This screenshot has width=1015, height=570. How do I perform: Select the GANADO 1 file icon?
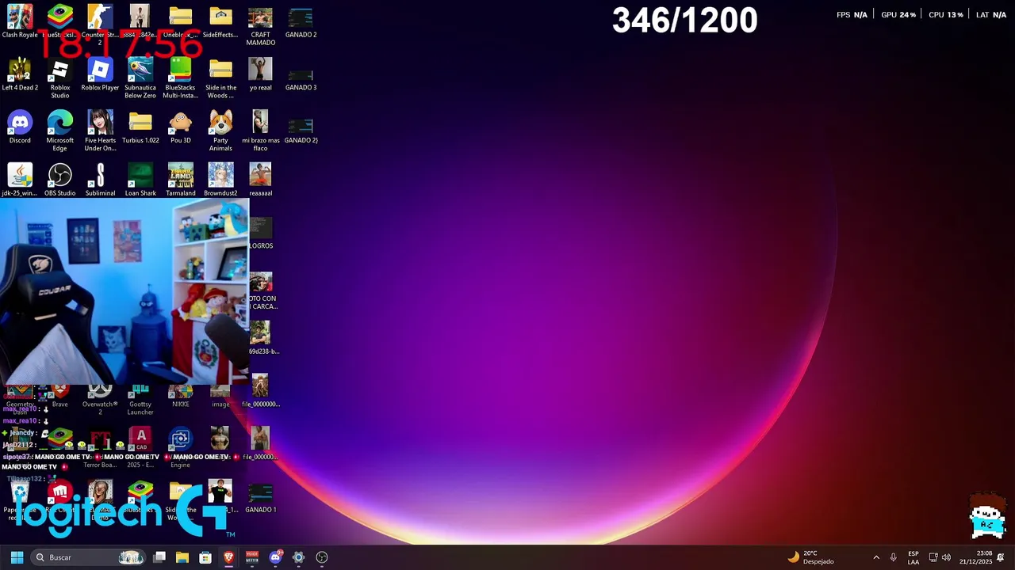coord(260,497)
